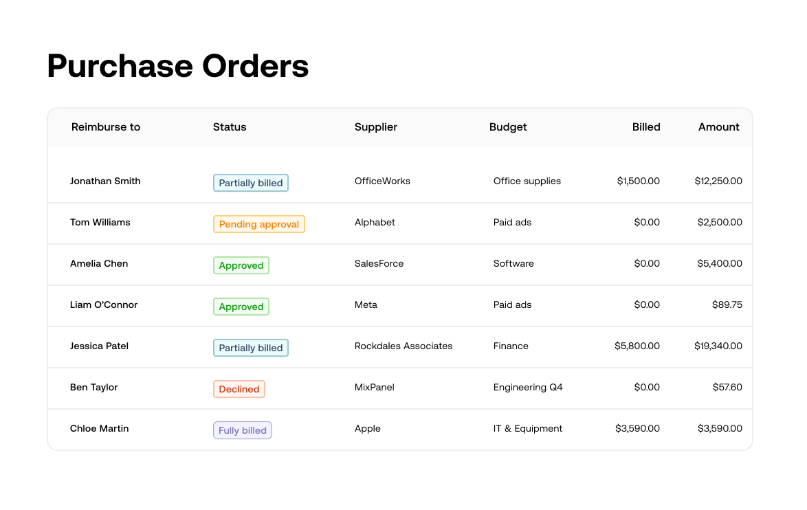Screen dimensions: 807x510
Task: Click Approved badge in Amelia Chen row
Action: point(241,265)
